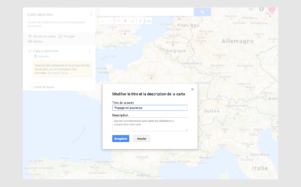Expand the Carte de base dropdown arrow

[30, 87]
